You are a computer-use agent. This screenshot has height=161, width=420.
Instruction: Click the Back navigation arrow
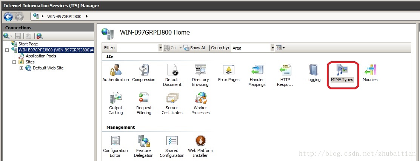coord(8,17)
